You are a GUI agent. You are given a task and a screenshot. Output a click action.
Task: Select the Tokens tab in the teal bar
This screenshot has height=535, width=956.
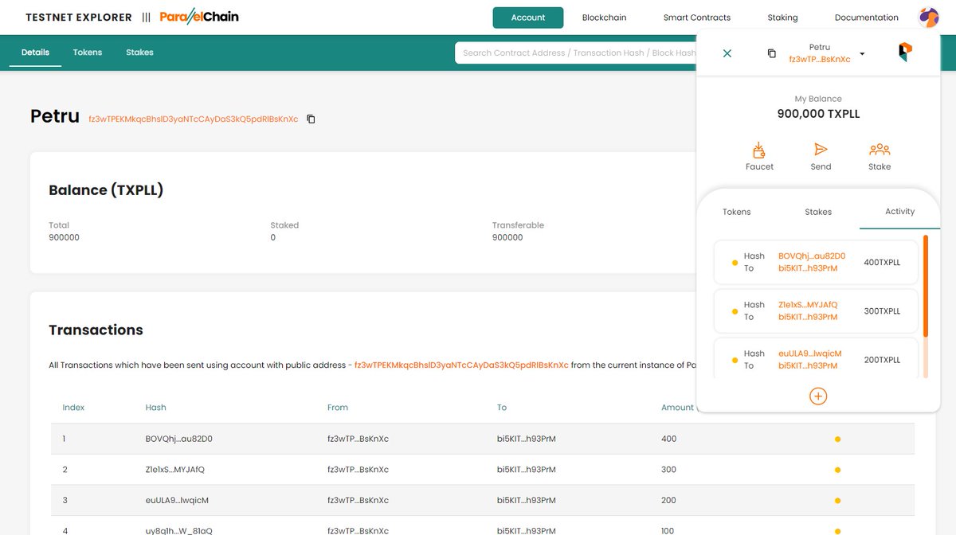click(88, 53)
